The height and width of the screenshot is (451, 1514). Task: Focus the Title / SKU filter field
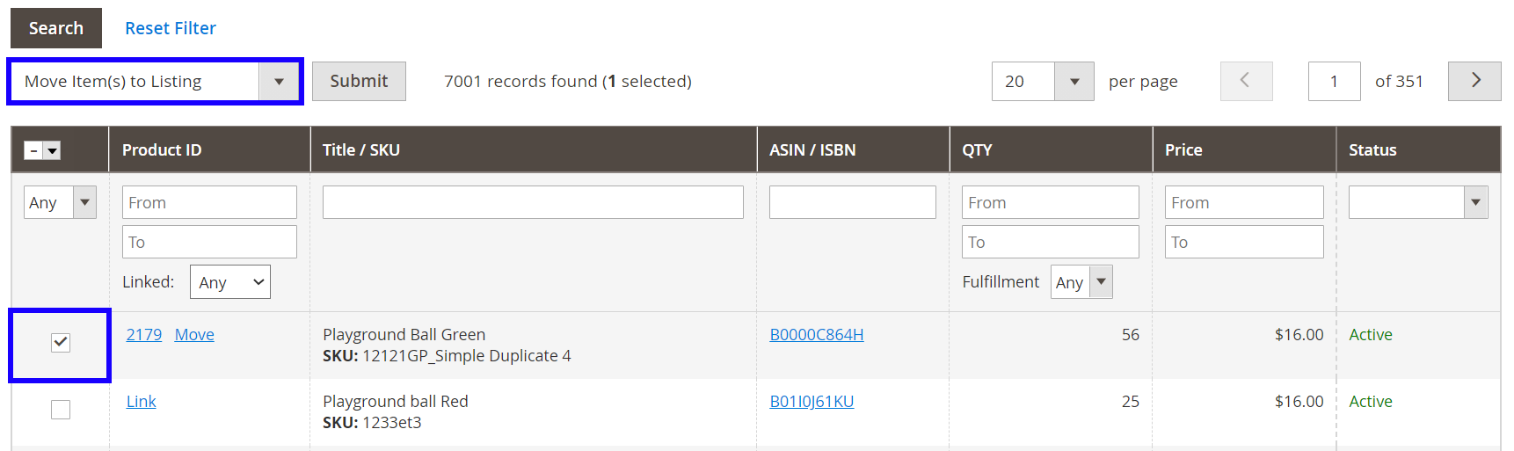coord(533,202)
